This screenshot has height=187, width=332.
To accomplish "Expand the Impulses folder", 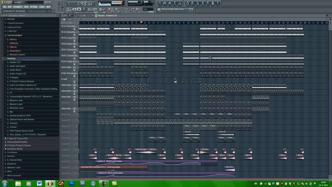I will (11, 164).
